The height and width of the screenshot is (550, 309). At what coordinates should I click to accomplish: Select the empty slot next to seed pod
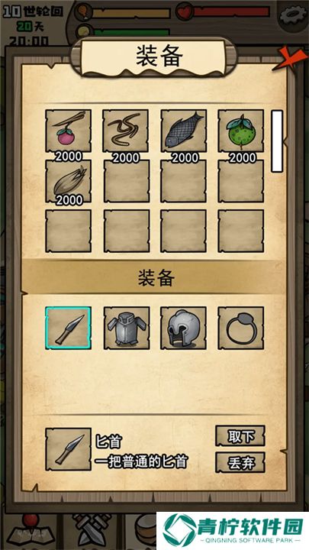click(x=126, y=181)
